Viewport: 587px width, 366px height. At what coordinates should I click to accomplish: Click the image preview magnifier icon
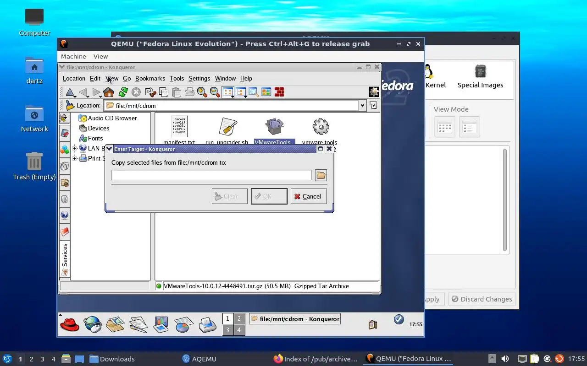pos(253,92)
